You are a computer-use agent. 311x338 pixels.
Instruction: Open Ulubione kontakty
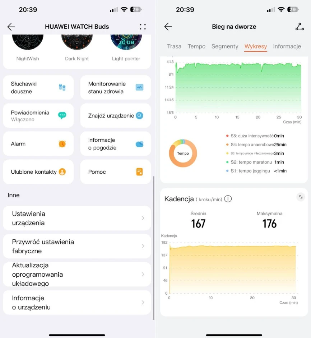(38, 172)
